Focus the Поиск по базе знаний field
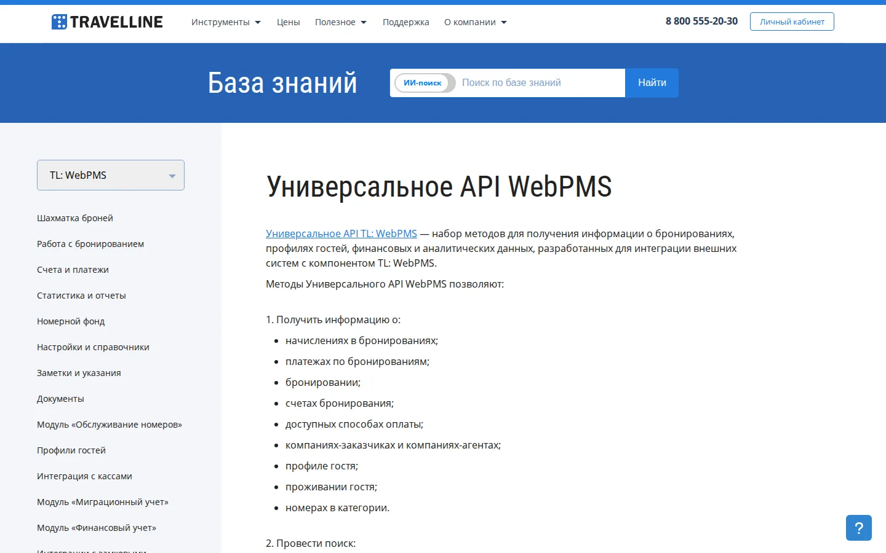 [540, 83]
